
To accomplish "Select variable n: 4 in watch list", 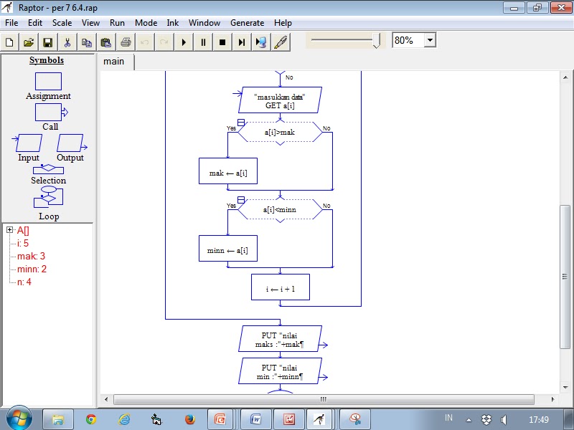I will [x=24, y=282].
